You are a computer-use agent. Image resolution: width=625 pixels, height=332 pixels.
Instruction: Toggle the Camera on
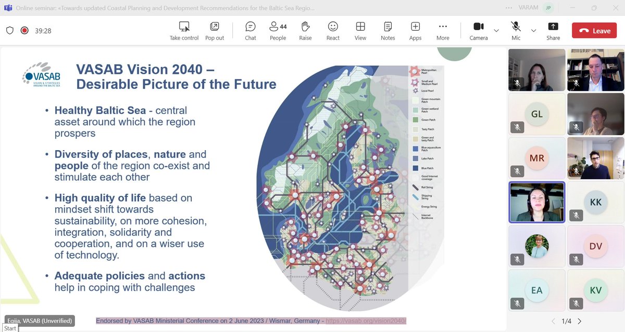coord(479,31)
